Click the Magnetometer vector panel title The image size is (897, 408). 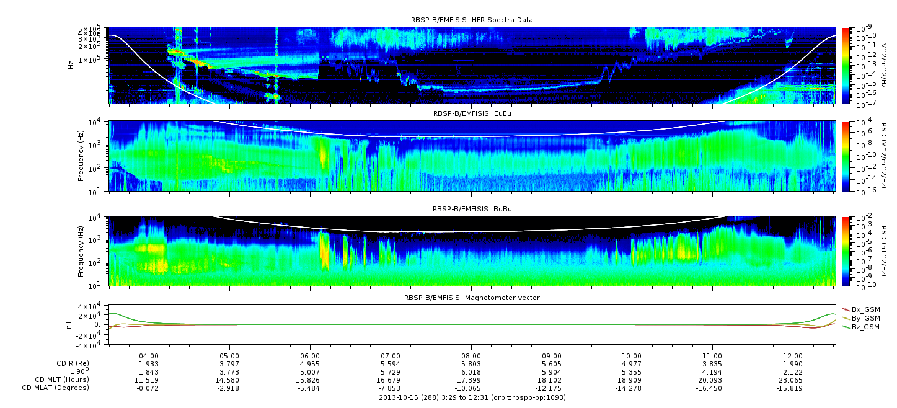(x=472, y=298)
